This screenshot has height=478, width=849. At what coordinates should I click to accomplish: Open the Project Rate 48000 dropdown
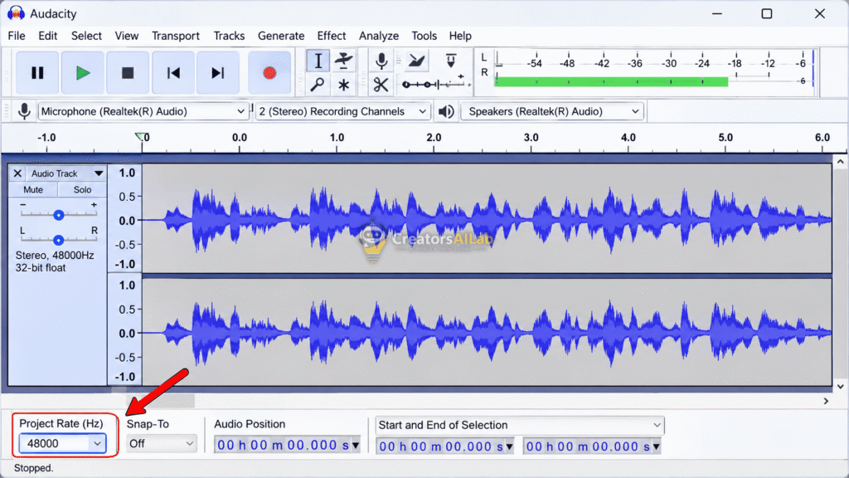[x=61, y=444]
